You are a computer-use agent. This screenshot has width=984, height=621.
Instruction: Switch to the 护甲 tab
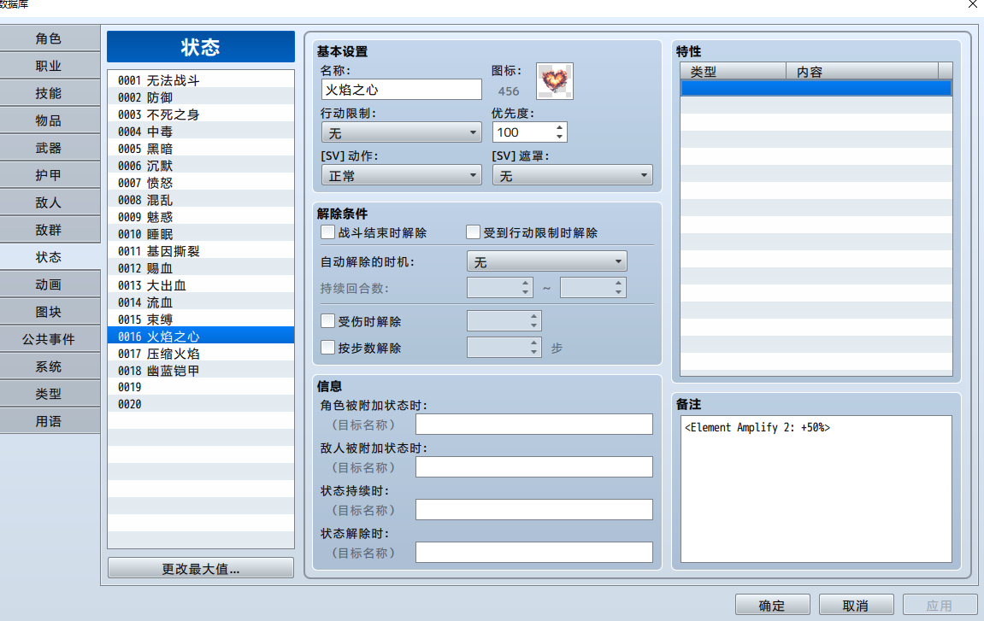49,175
